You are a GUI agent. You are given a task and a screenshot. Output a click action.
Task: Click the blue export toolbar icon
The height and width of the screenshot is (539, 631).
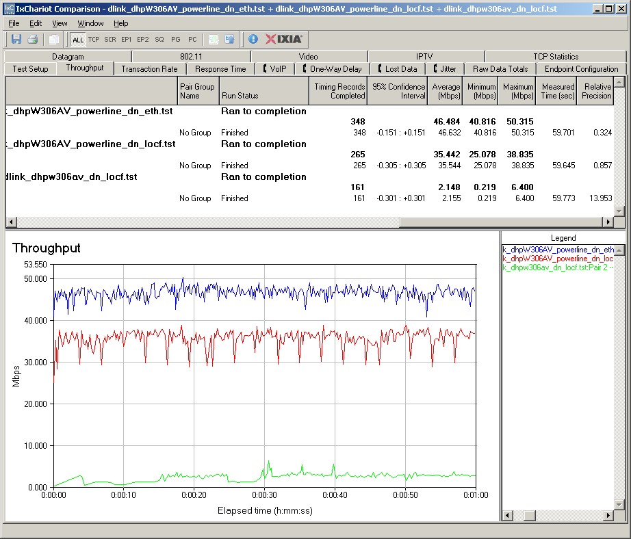pos(230,40)
